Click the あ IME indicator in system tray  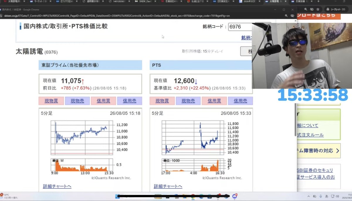click(x=326, y=196)
